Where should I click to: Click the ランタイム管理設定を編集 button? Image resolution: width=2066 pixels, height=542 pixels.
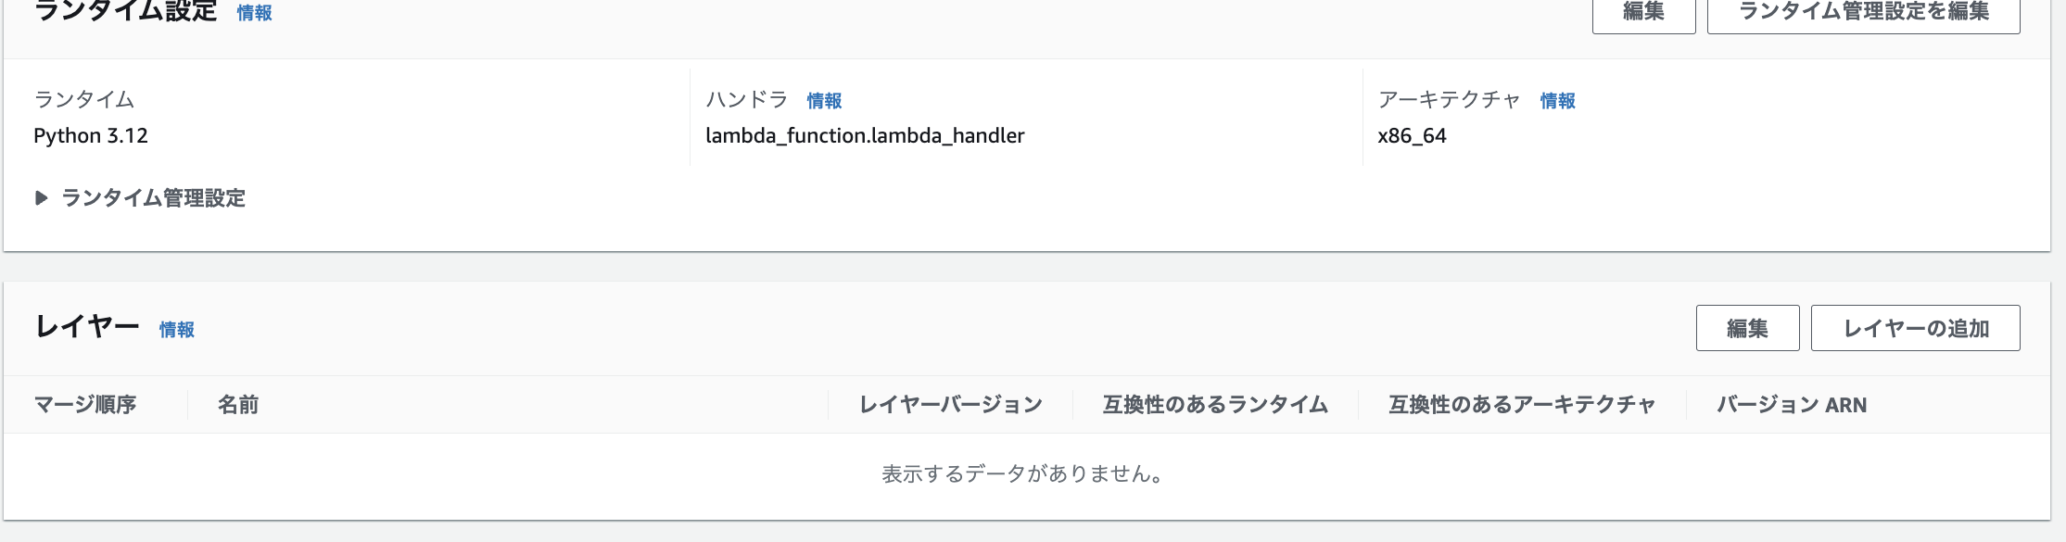[x=1863, y=13]
